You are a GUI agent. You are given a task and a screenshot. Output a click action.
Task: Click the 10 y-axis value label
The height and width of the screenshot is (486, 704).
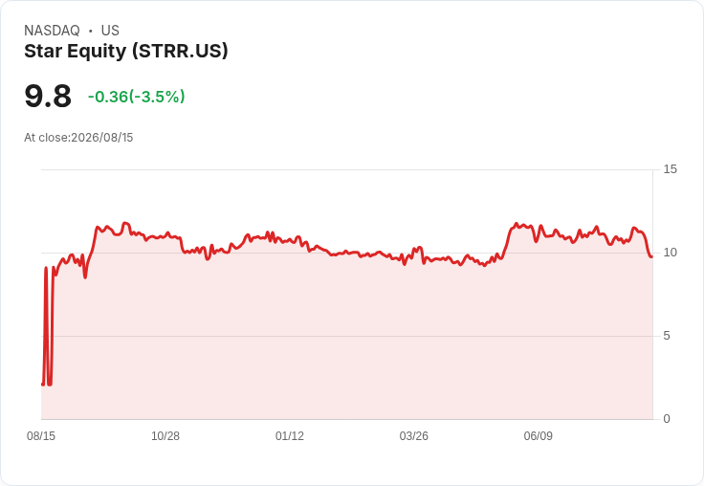670,253
